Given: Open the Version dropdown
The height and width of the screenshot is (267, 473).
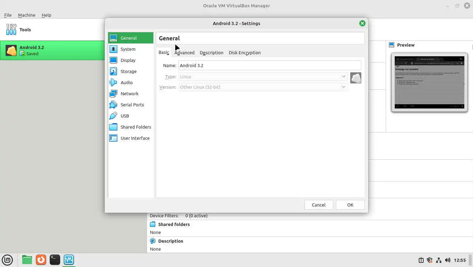Looking at the screenshot, I should [x=263, y=87].
